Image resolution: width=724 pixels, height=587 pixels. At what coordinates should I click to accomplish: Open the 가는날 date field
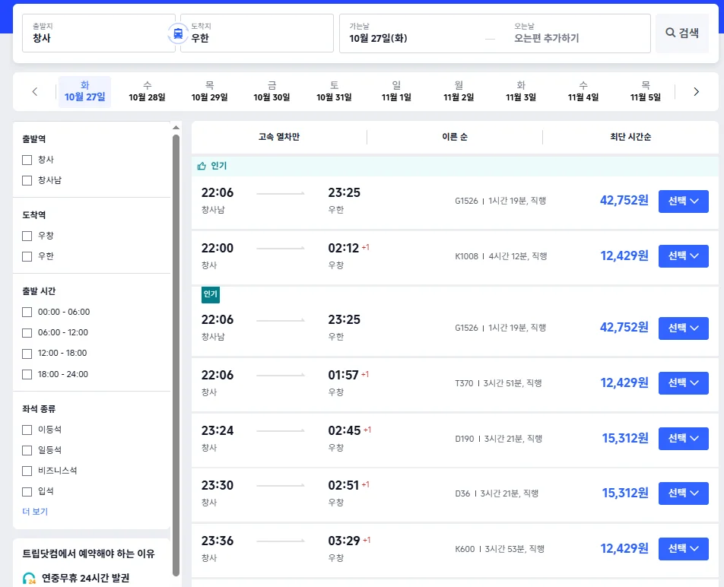click(413, 33)
